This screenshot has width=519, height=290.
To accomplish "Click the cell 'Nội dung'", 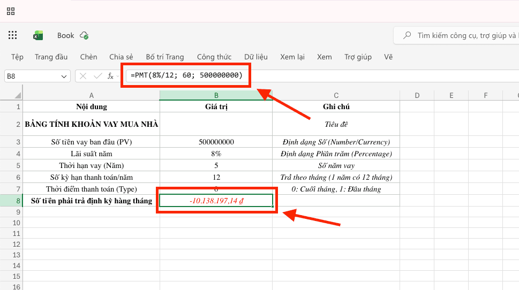I will (x=92, y=106).
